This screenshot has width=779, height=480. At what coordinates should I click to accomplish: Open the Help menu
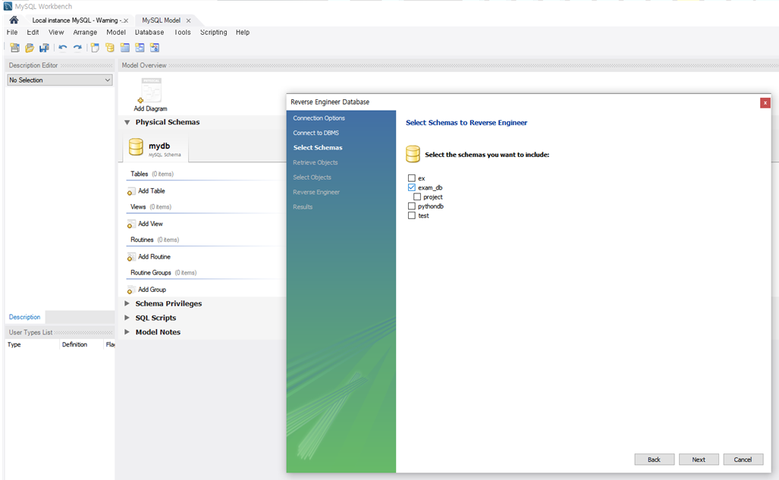[x=243, y=33]
